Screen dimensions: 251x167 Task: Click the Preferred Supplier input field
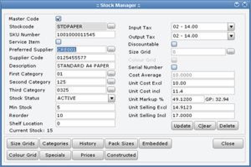pyautogui.click(x=81, y=49)
